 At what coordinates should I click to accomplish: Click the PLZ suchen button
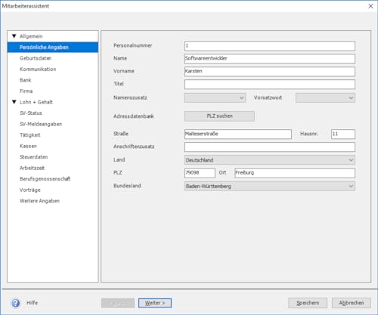click(x=219, y=116)
